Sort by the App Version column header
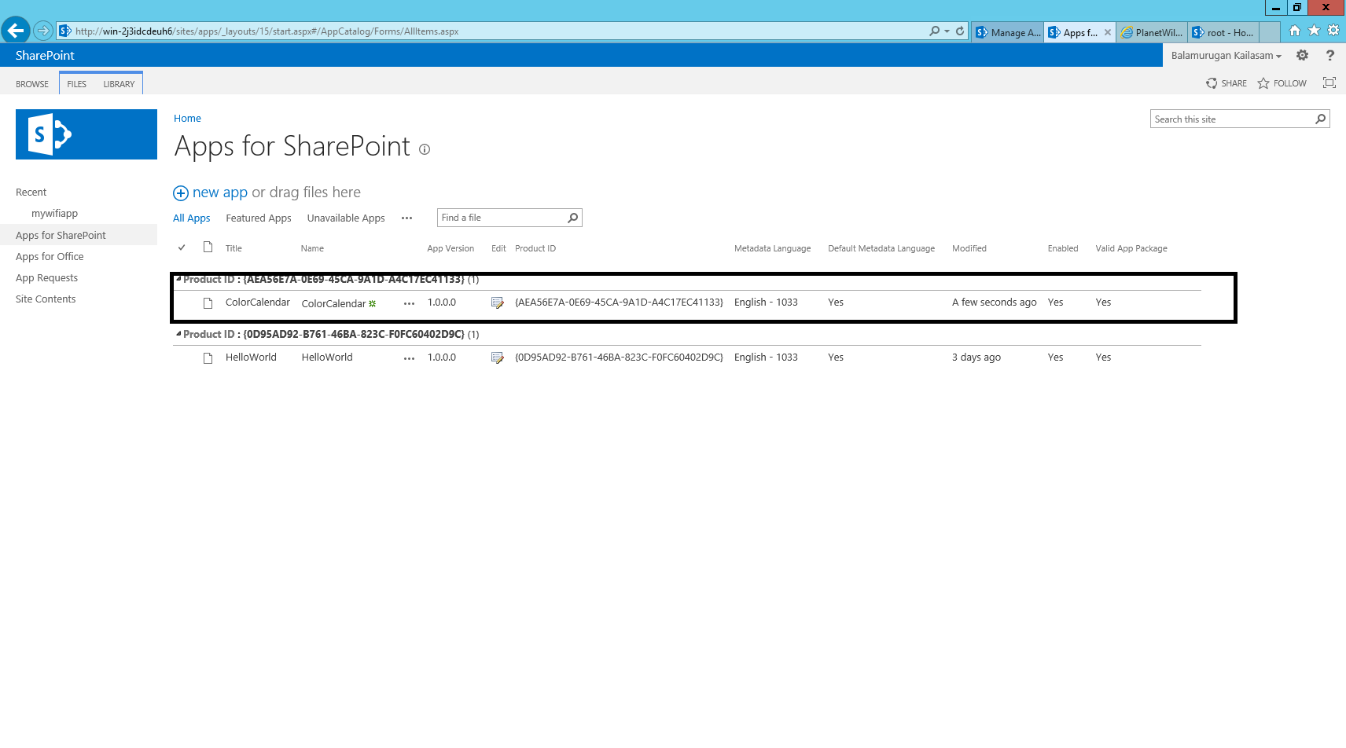The image size is (1346, 748). [451, 248]
